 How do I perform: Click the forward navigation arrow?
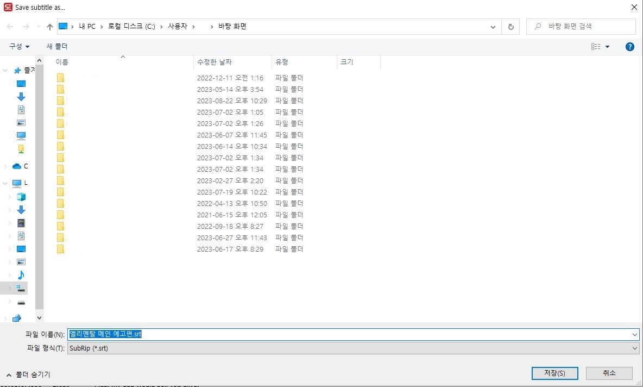[x=24, y=26]
